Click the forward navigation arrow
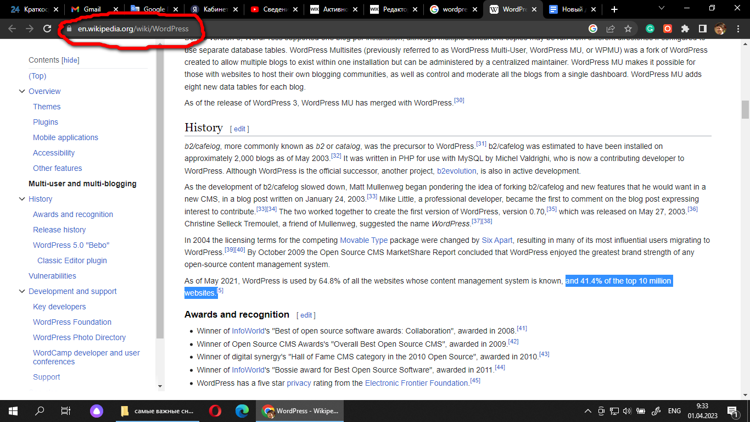This screenshot has width=750, height=422. tap(30, 29)
